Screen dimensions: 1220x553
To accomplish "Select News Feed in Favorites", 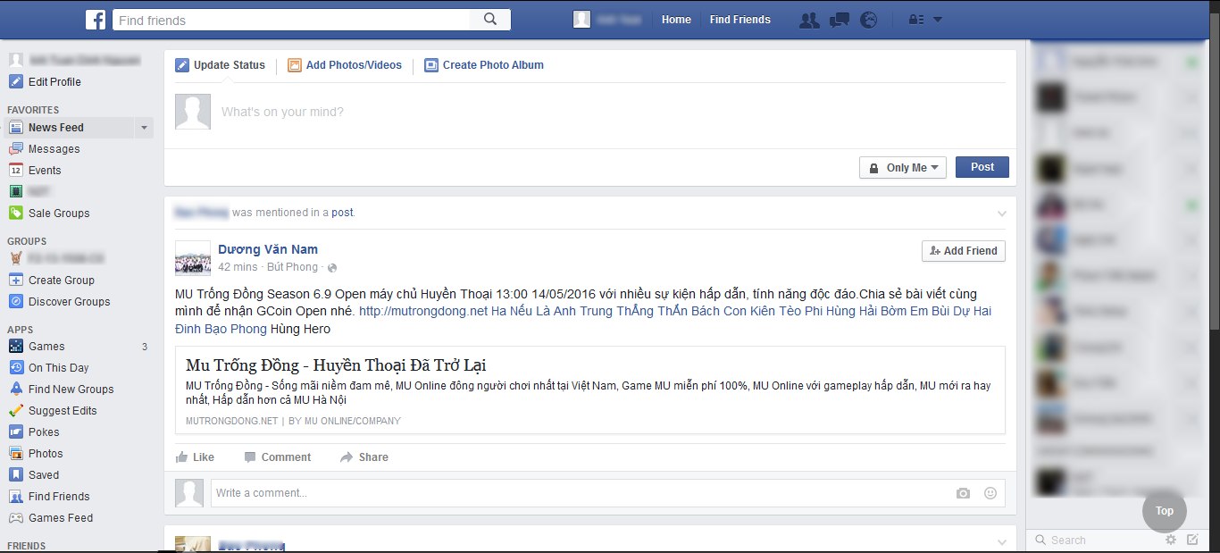I will point(55,128).
